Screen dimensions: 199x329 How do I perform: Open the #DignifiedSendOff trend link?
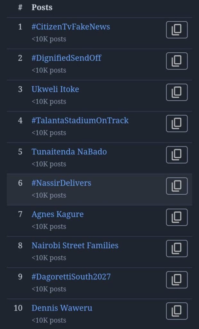point(66,58)
